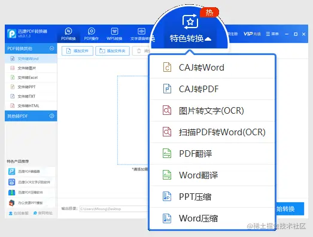This screenshot has width=313, height=237.
Task: Select 文件转TXT in the sidebar
Action: tap(31, 96)
